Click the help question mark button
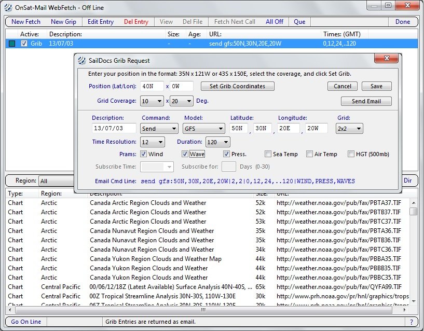424x331 pixels. [x=412, y=322]
